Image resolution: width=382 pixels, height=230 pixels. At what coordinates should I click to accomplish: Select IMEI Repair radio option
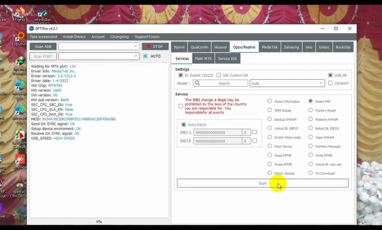(270, 110)
